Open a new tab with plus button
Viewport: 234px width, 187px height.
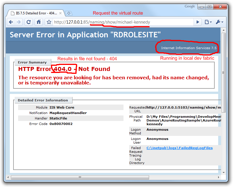click(69, 13)
